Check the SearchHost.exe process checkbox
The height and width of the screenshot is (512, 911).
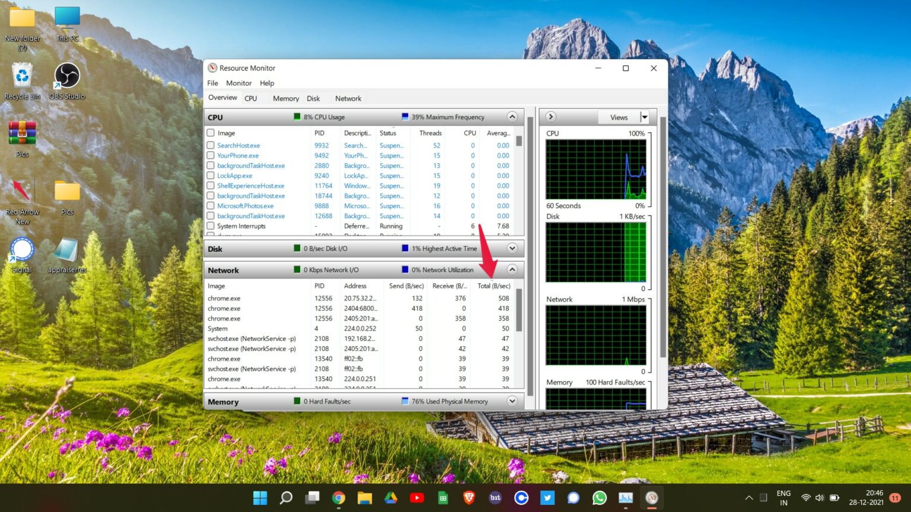coord(211,145)
